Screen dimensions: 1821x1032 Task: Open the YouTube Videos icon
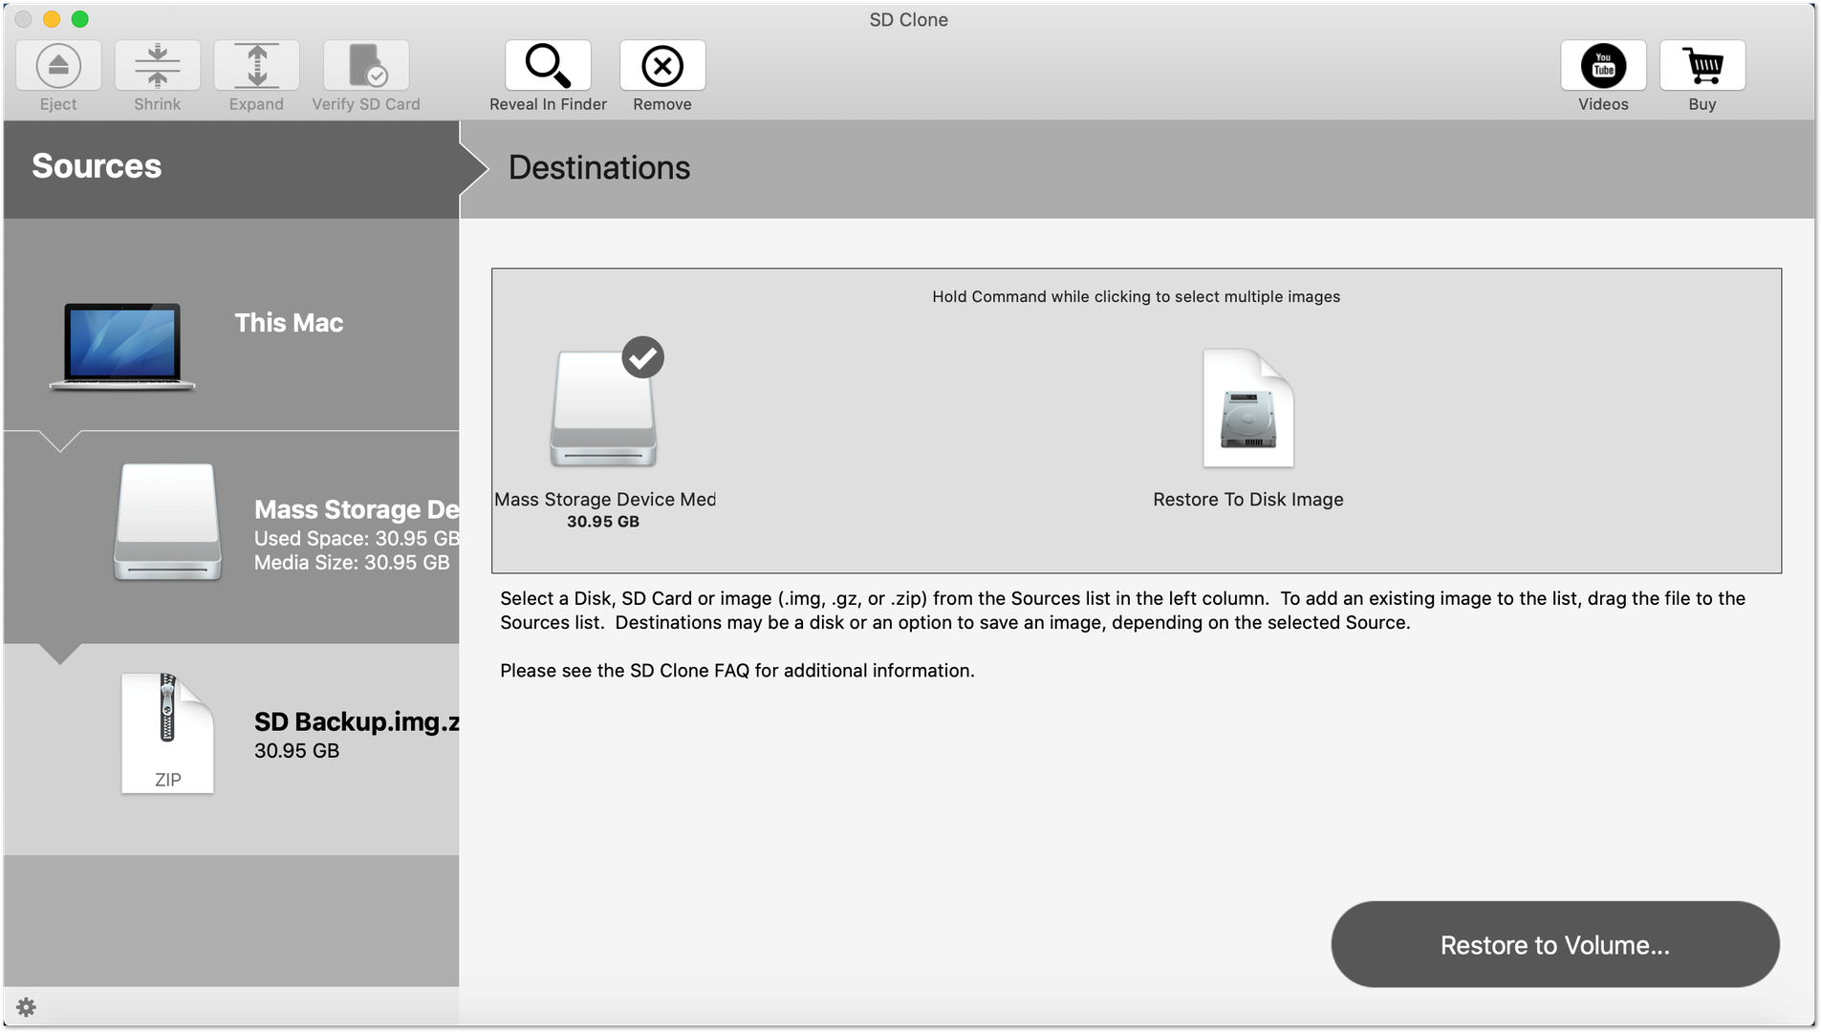pyautogui.click(x=1603, y=65)
